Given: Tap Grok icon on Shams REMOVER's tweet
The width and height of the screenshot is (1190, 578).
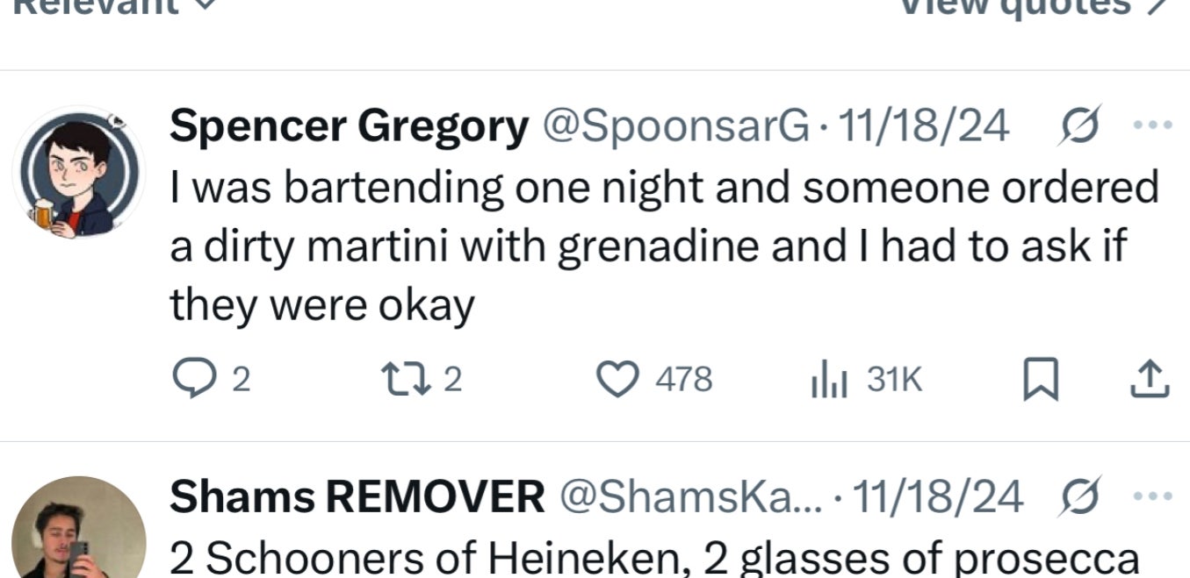Looking at the screenshot, I should [x=1080, y=497].
